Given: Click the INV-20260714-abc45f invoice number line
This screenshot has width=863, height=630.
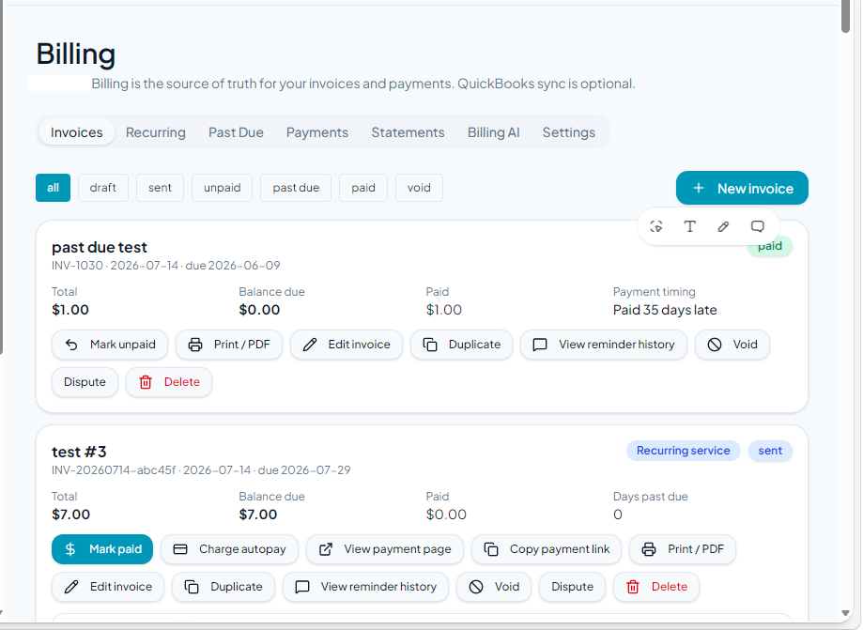Looking at the screenshot, I should [201, 469].
